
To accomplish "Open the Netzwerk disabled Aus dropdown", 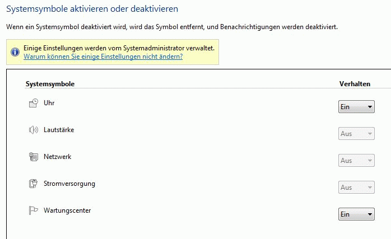I will pos(356,161).
